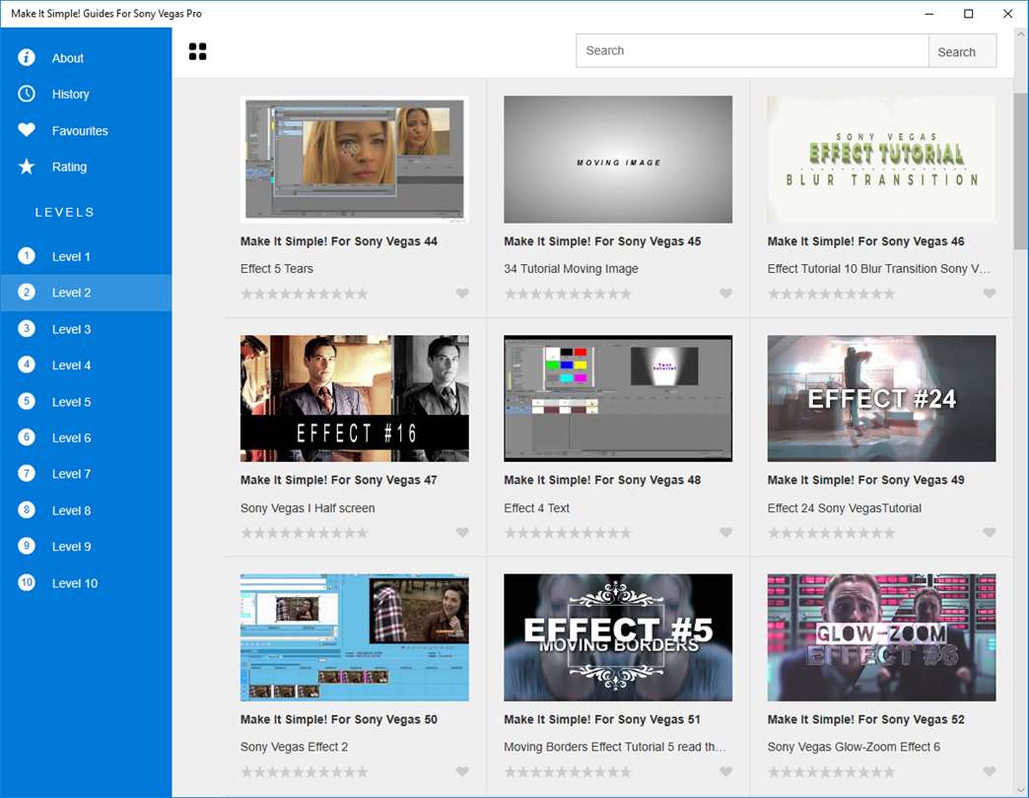This screenshot has height=798, width=1029.
Task: Select the Level 10 number badge
Action: tap(27, 582)
